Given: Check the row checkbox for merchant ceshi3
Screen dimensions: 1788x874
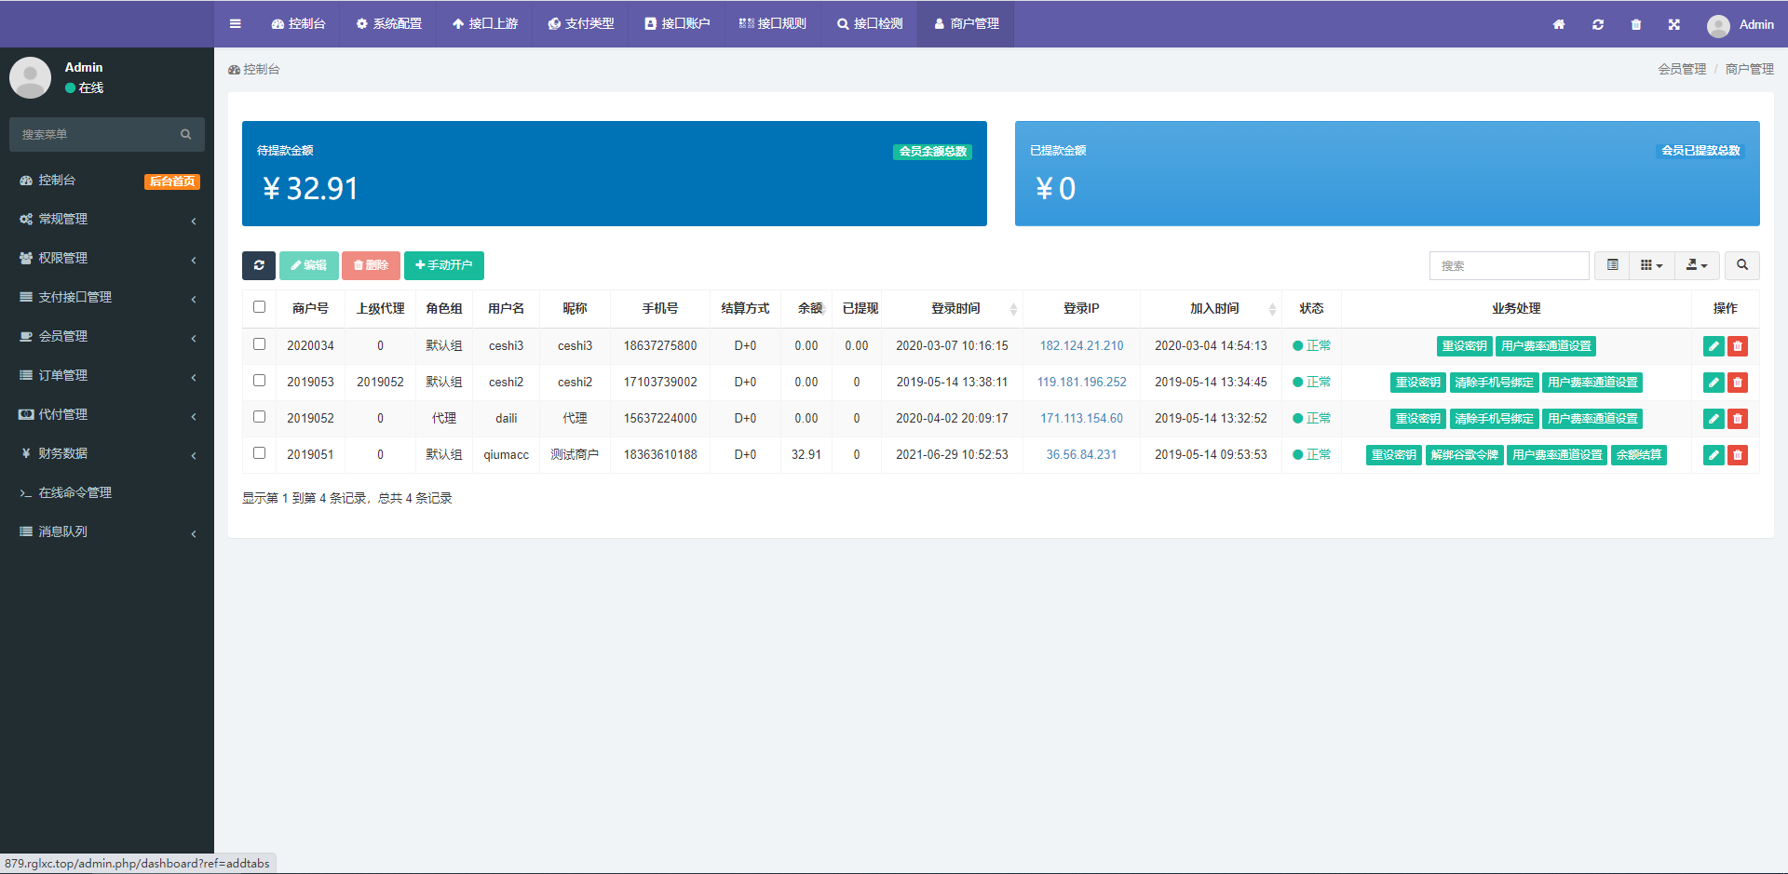Looking at the screenshot, I should [x=259, y=344].
